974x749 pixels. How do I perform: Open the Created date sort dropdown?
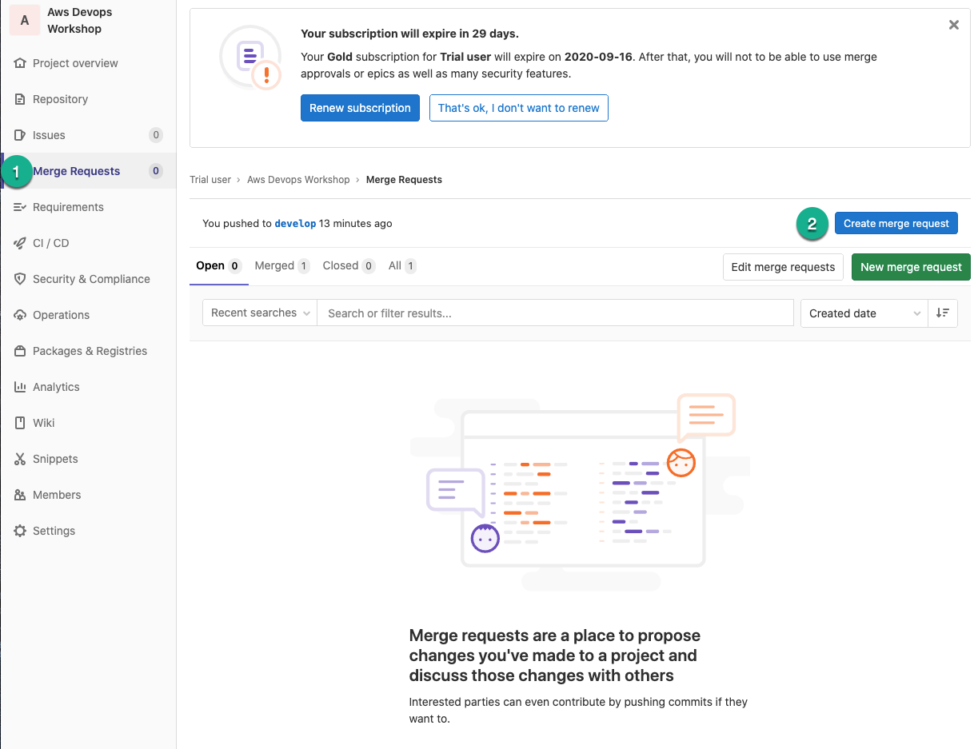(864, 313)
